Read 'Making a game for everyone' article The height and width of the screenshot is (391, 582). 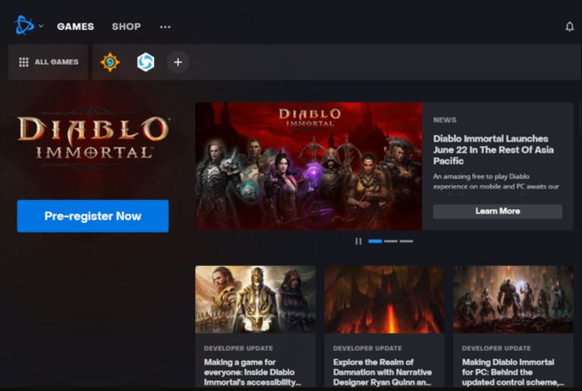pyautogui.click(x=253, y=372)
